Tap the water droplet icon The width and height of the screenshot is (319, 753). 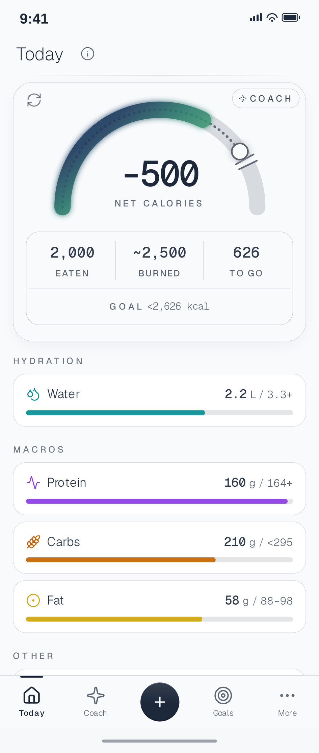[x=33, y=394]
